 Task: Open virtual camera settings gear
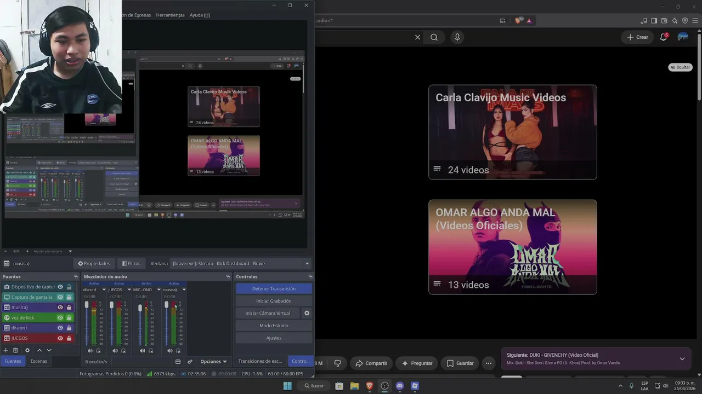307,313
